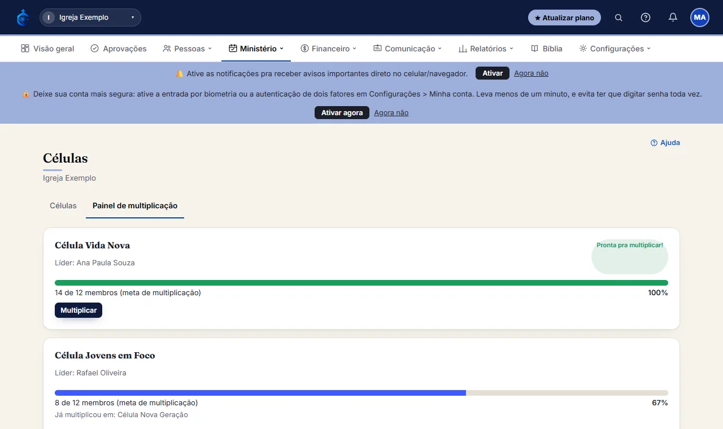Switch to the Células tab
The image size is (723, 429).
63,206
